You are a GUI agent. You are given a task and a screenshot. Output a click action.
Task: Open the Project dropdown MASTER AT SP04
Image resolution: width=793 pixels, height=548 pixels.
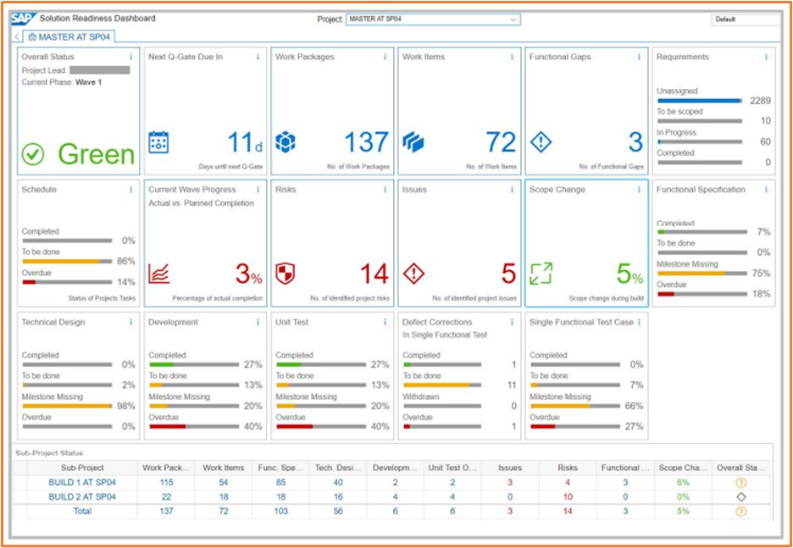coord(434,19)
